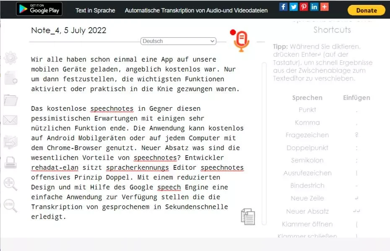Open Automatische Transkription von Audio-und Videodateien
Image resolution: width=390 pixels, height=251 pixels.
196,10
